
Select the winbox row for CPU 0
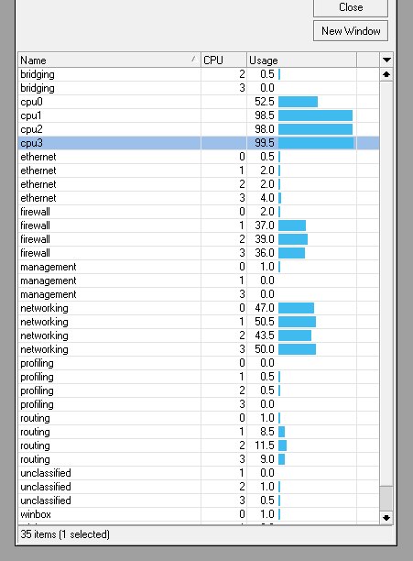(199, 514)
